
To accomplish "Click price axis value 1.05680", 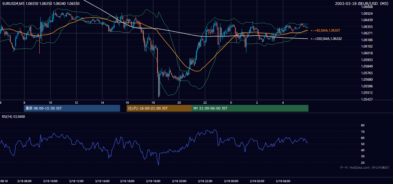I will pos(367,79).
